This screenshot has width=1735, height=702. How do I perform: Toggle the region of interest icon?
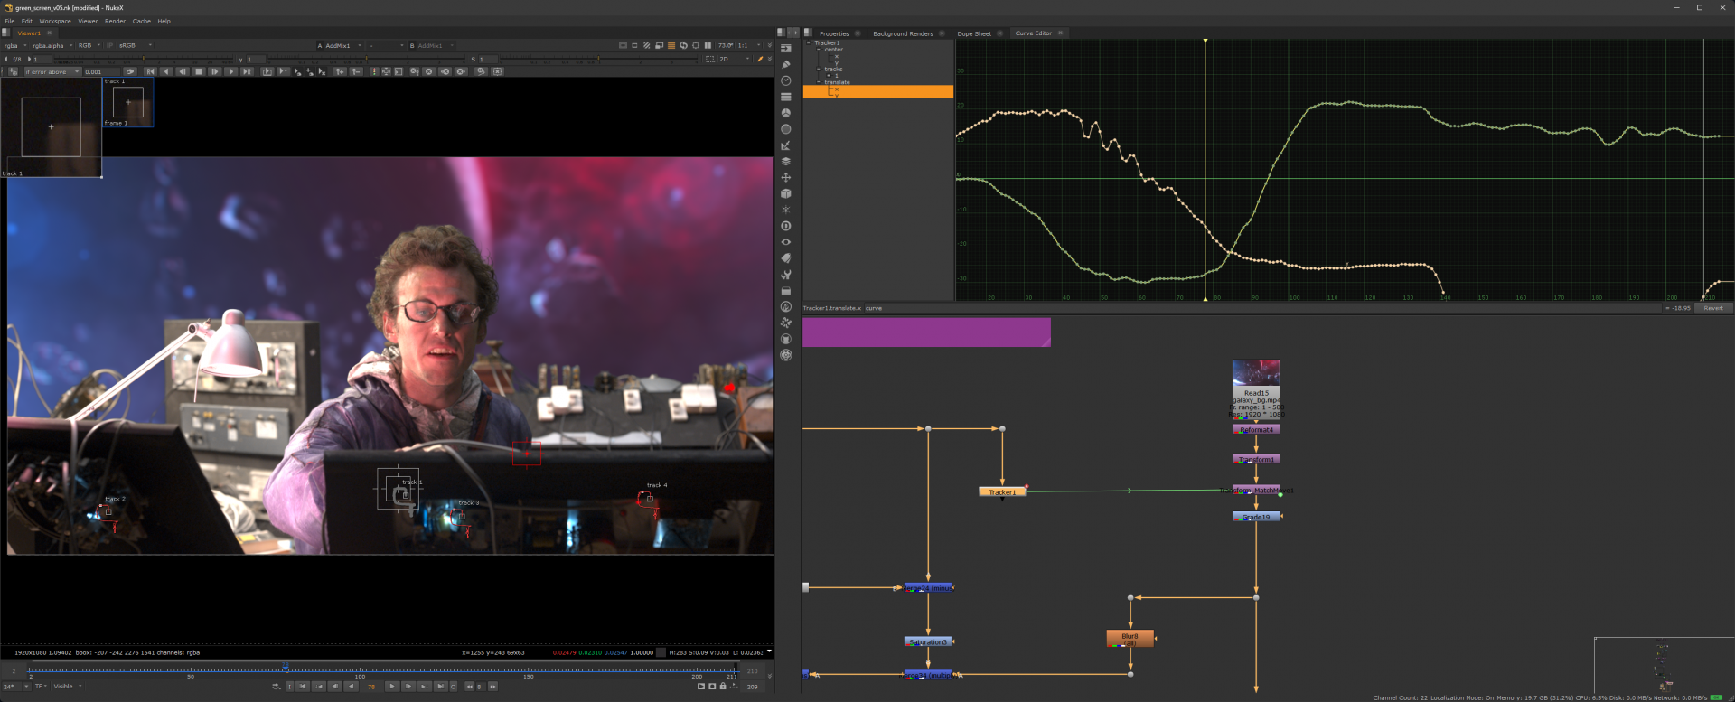tap(710, 59)
